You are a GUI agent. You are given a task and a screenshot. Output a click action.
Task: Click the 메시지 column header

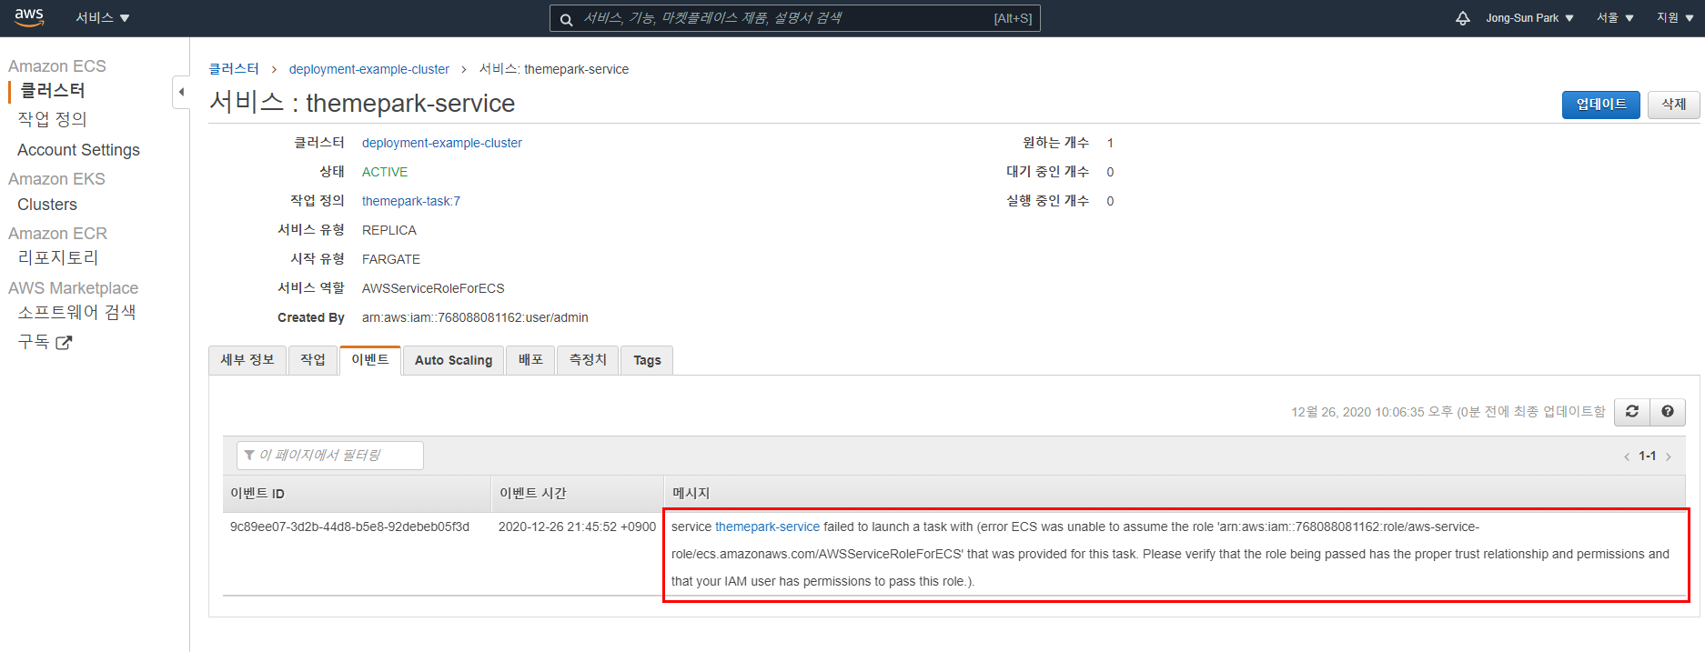pyautogui.click(x=1175, y=494)
